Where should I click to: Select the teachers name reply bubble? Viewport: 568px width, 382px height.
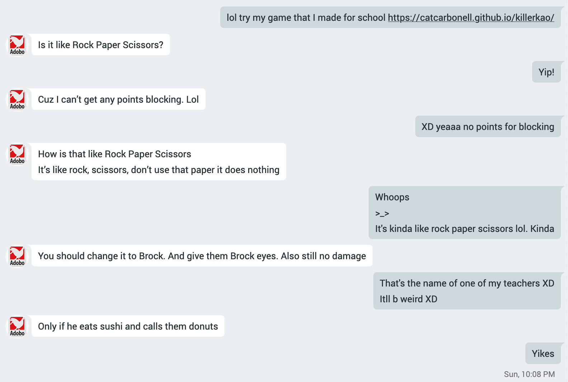(x=467, y=290)
